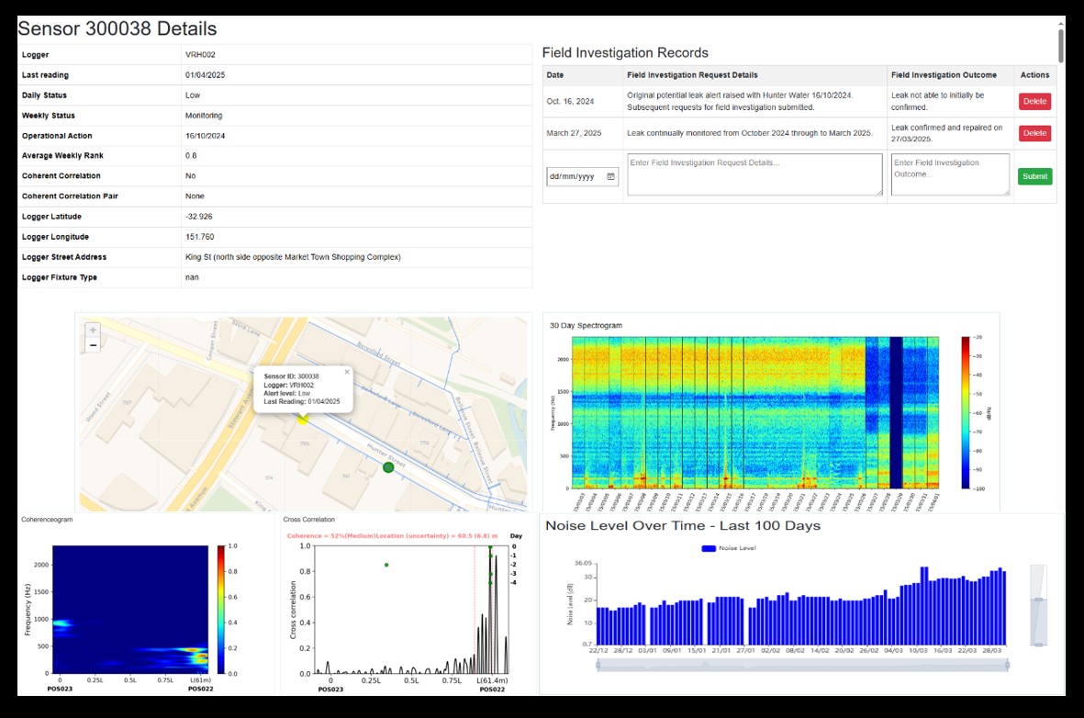
Task: Zoom in on the map
Action: pyautogui.click(x=93, y=331)
